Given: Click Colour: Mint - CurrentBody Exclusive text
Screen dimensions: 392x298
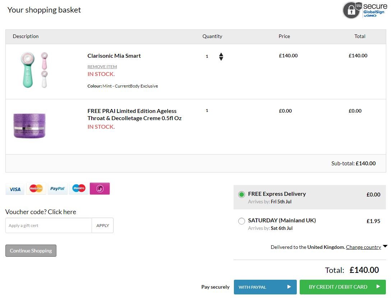Looking at the screenshot, I should coord(123,86).
